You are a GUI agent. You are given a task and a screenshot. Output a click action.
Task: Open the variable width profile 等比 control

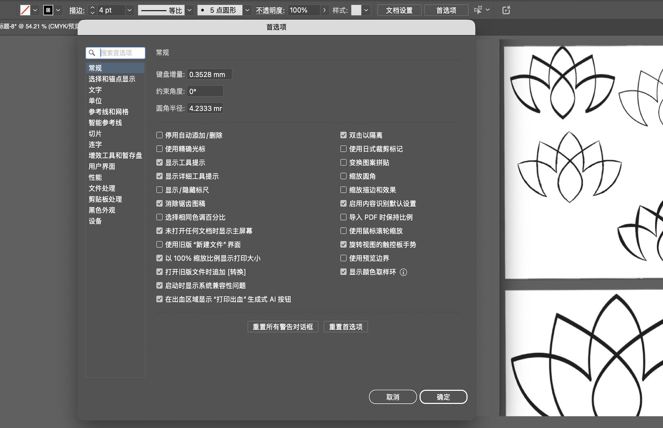189,10
